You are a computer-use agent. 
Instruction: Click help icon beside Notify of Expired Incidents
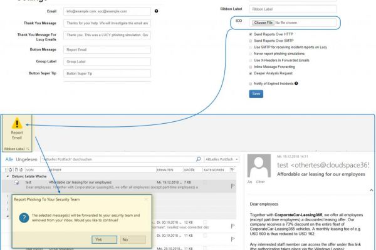tap(296, 82)
